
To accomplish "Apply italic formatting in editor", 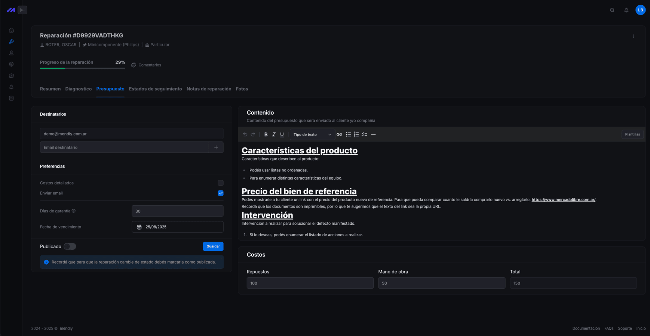I will coord(274,134).
